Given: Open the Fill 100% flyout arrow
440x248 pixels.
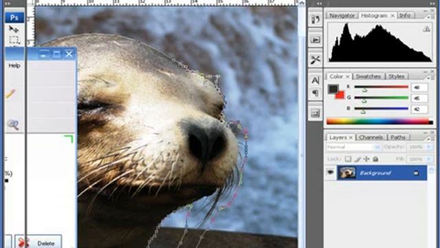Looking at the screenshot, I should click(429, 159).
